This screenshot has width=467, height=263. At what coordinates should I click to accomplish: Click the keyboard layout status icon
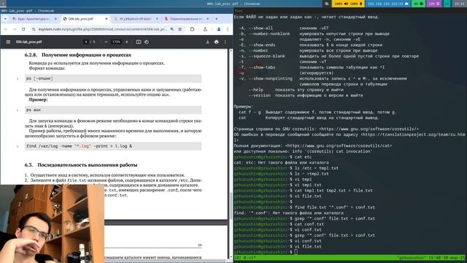pos(327,4)
